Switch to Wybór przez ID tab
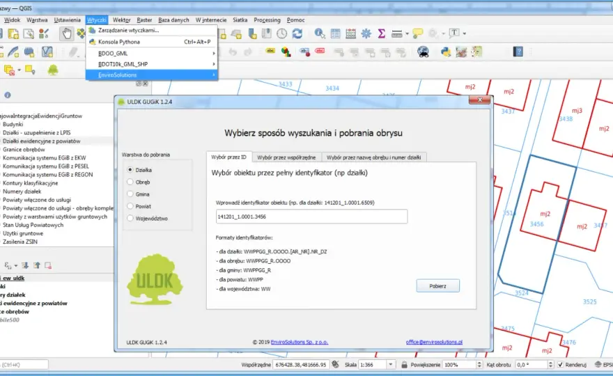The height and width of the screenshot is (376, 613). tap(228, 157)
